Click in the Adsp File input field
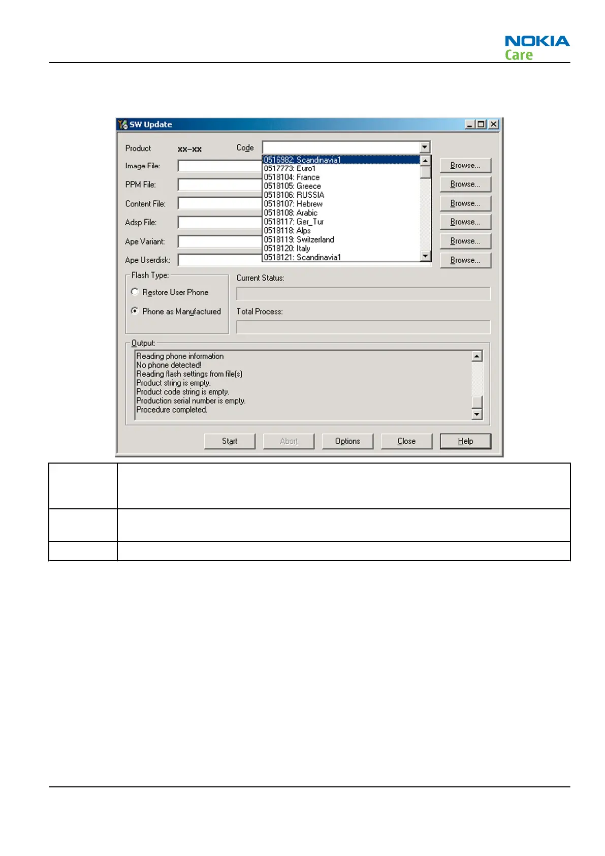 pyautogui.click(x=219, y=223)
